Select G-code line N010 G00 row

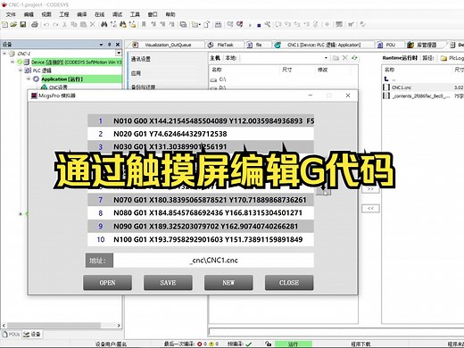click(201, 120)
